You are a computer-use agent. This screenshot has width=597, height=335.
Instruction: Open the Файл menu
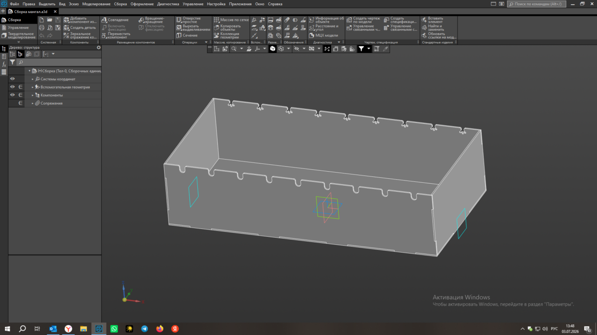(14, 4)
